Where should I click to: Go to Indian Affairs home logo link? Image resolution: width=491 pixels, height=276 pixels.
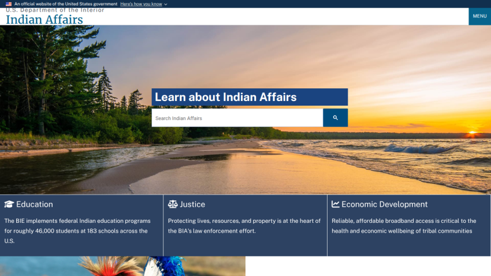44,20
